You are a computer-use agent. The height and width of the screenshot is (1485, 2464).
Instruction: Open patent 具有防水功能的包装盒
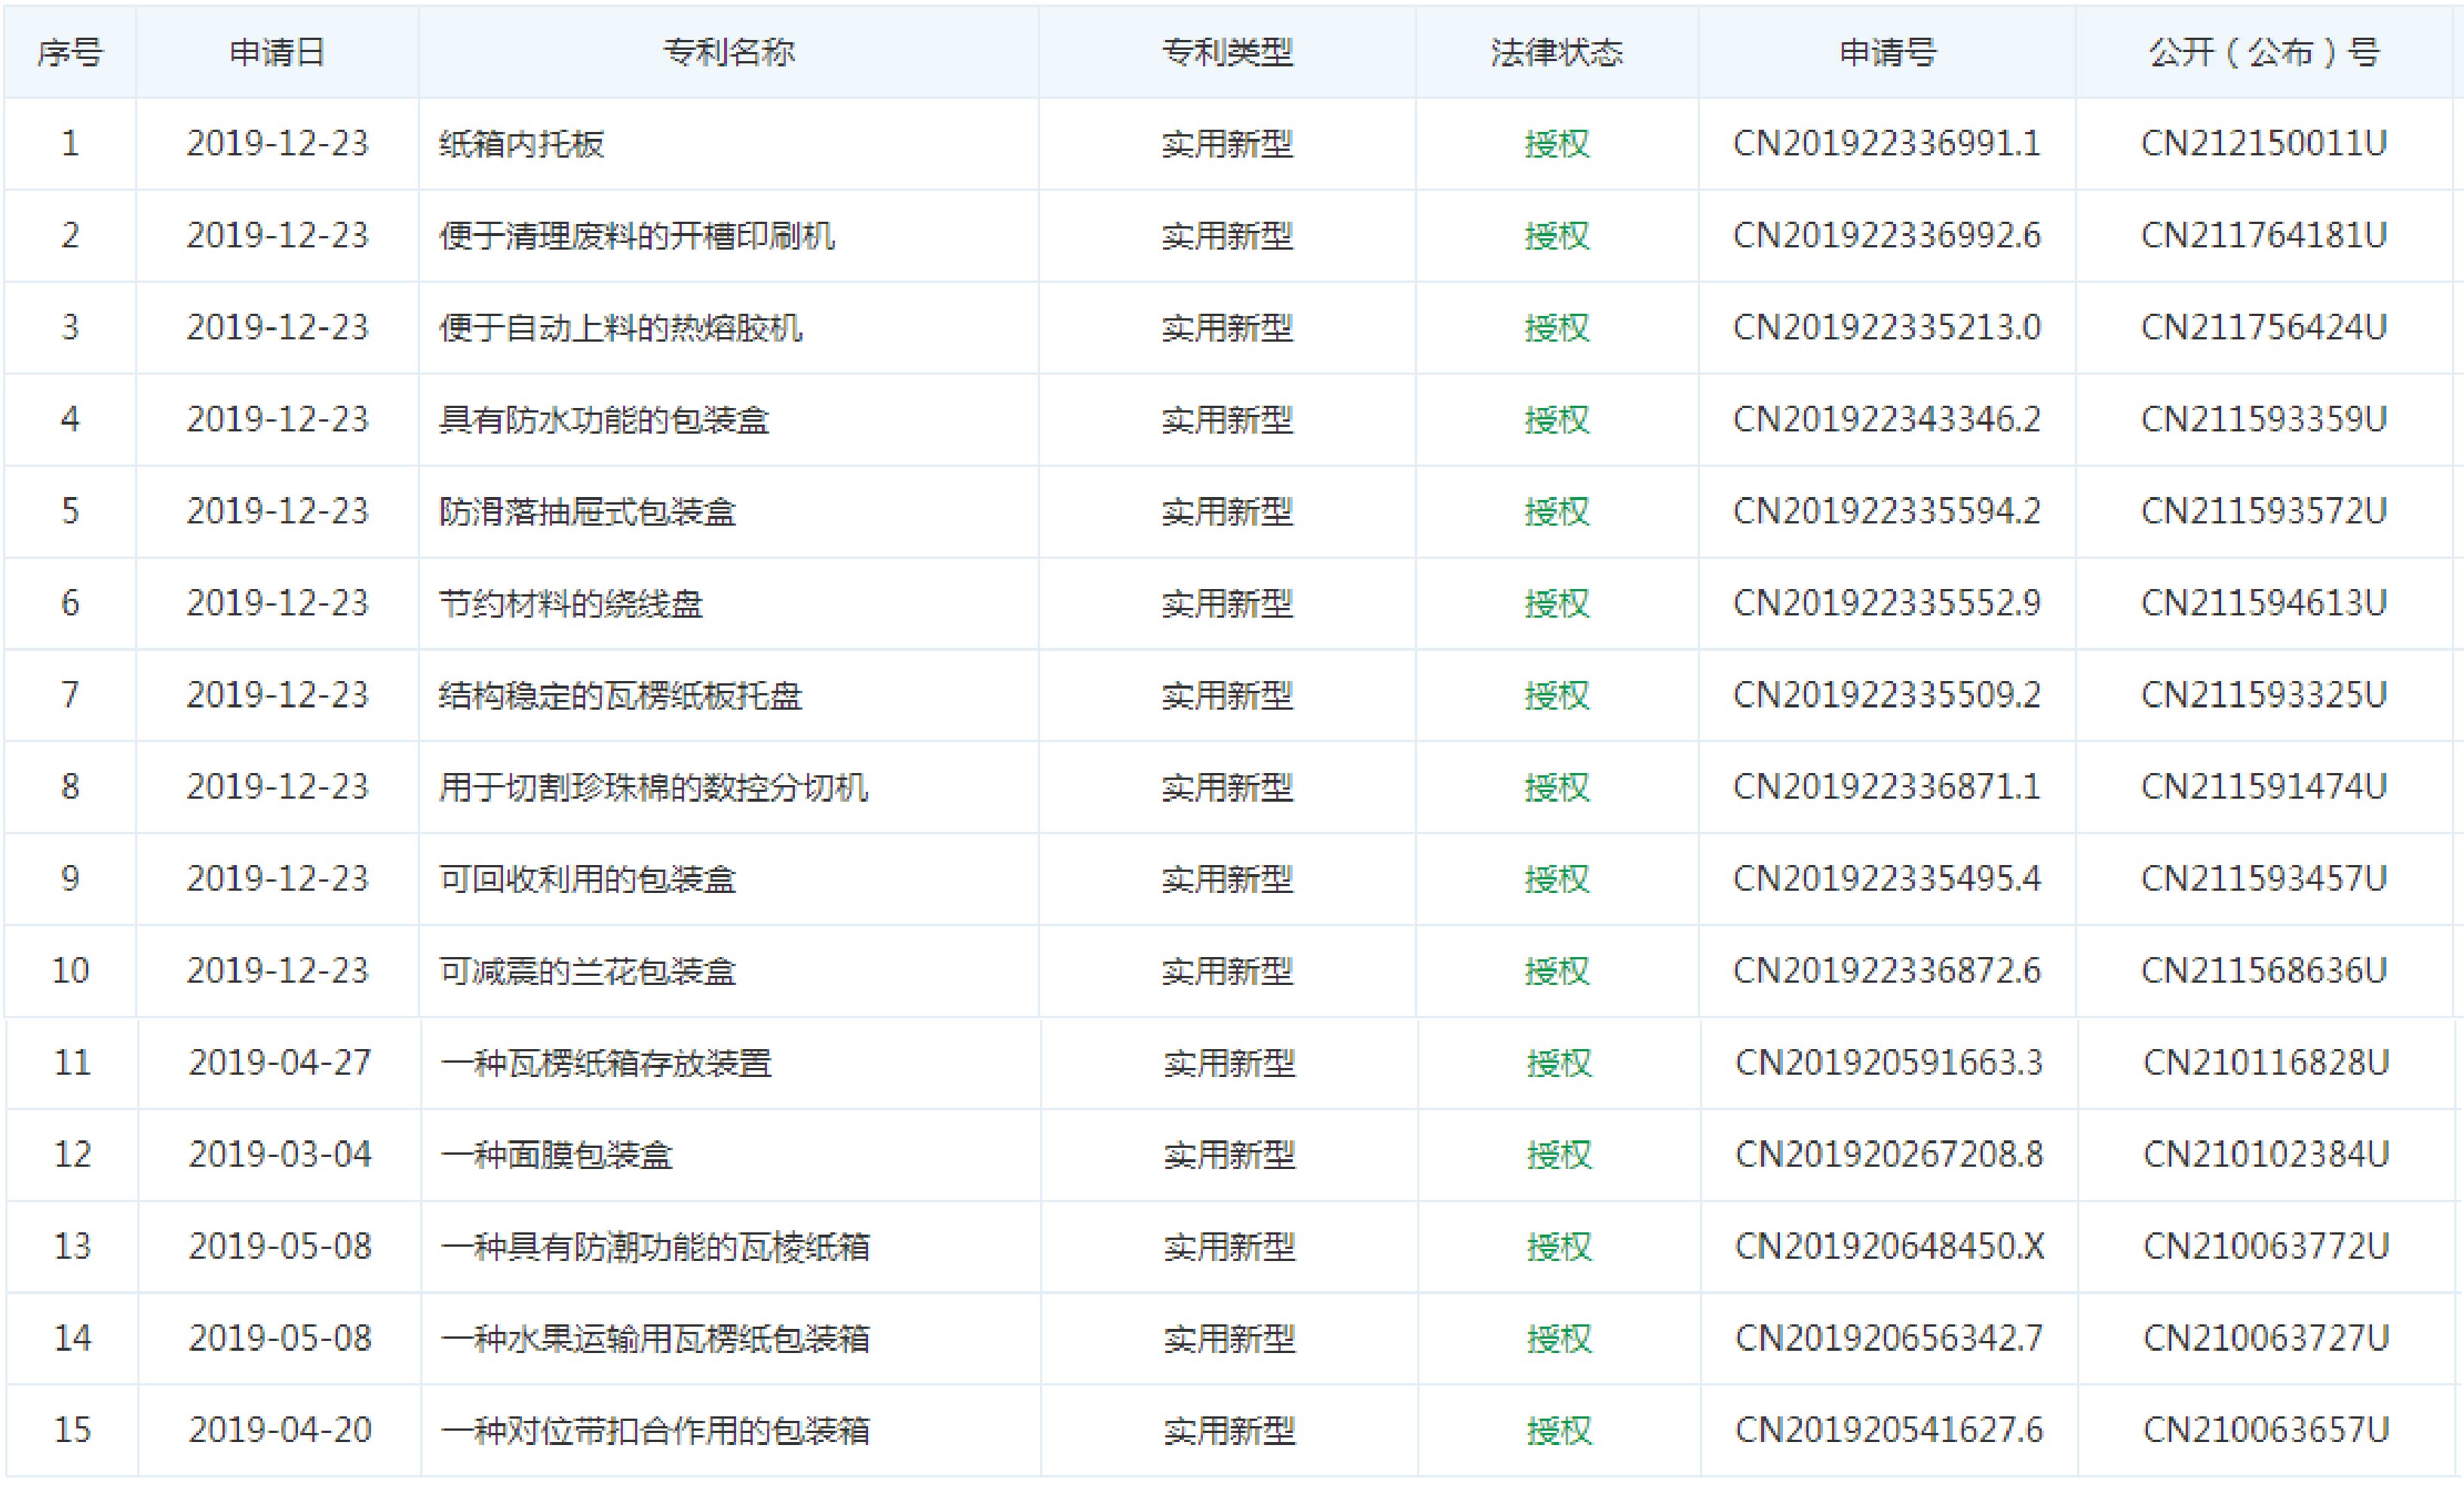603,420
